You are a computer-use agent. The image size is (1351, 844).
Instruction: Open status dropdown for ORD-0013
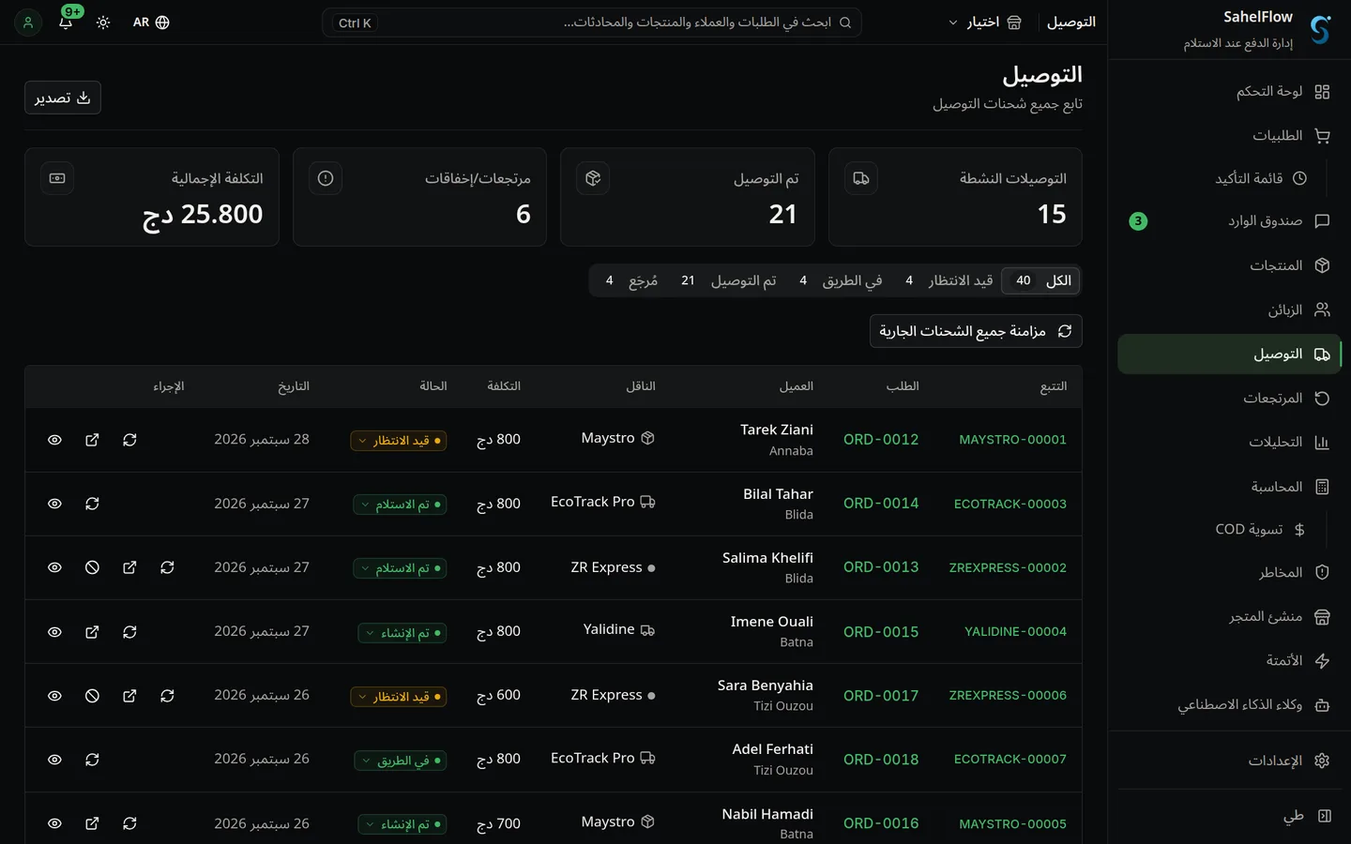[x=400, y=568]
